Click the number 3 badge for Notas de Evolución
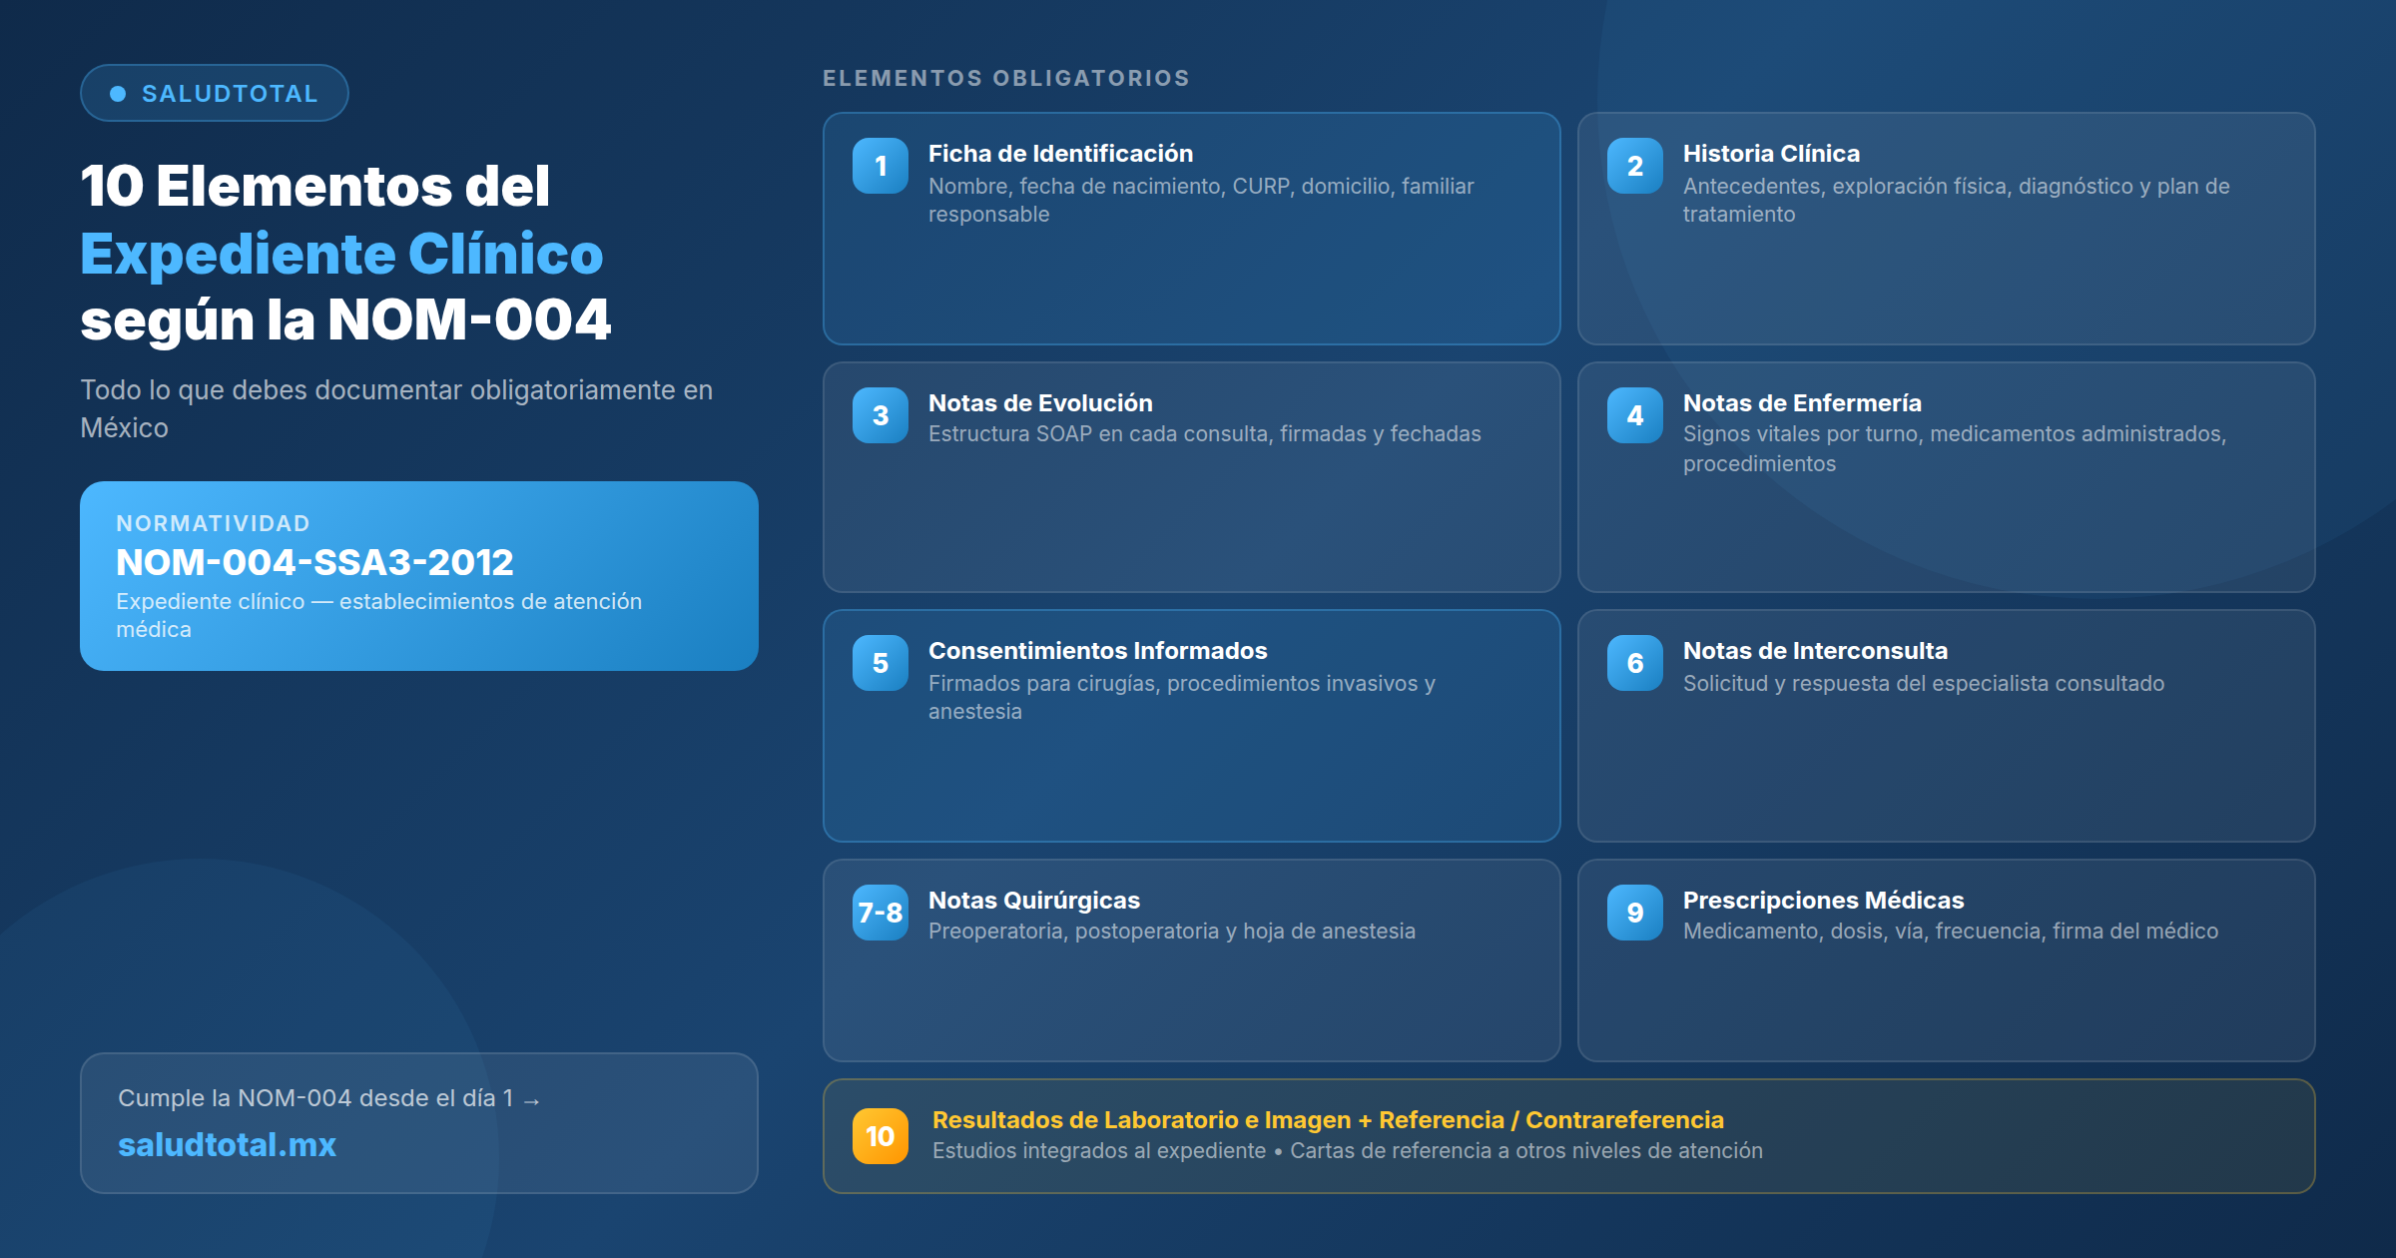Viewport: 2396px width, 1258px height. pos(880,416)
